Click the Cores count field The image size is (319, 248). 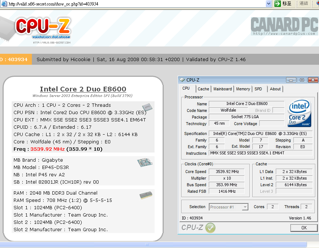pos(272,207)
